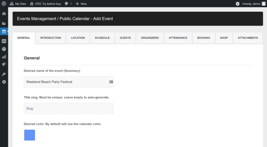Click the collapse menu play icon
Viewport: 267px width, 147px height.
tap(4, 82)
